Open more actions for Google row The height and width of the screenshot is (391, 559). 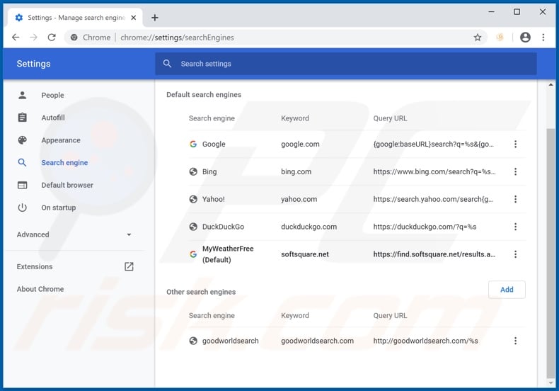tap(515, 144)
